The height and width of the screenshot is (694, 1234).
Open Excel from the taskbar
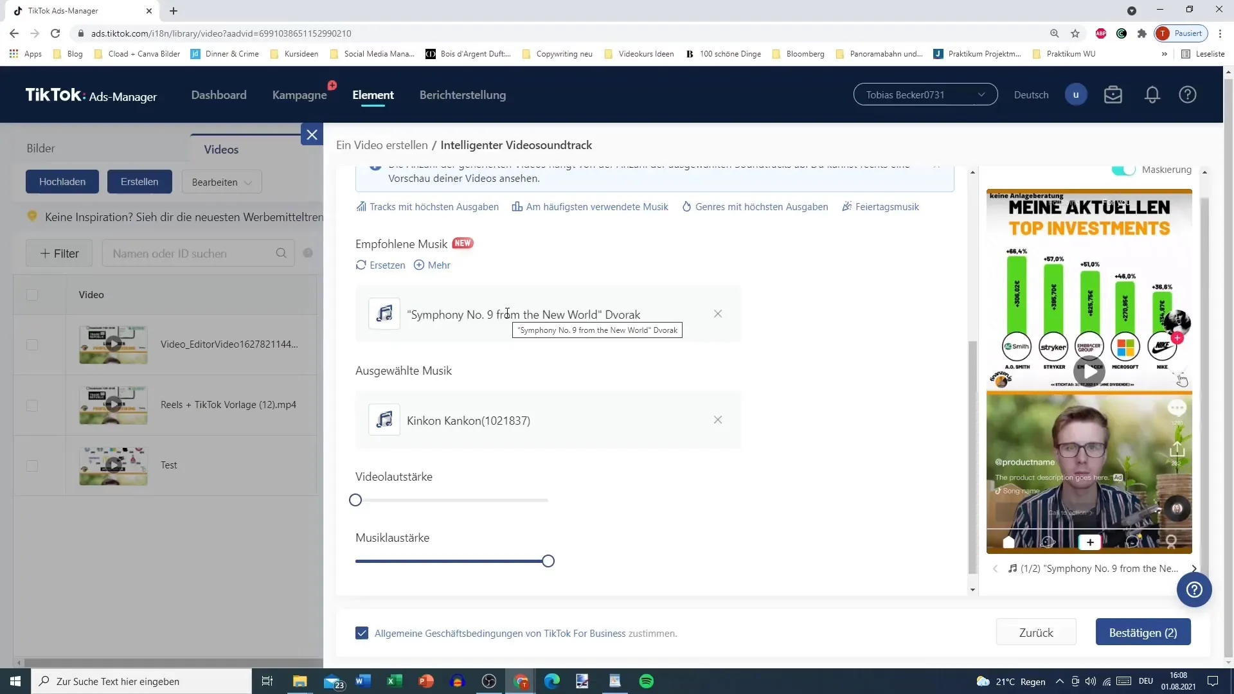[394, 681]
